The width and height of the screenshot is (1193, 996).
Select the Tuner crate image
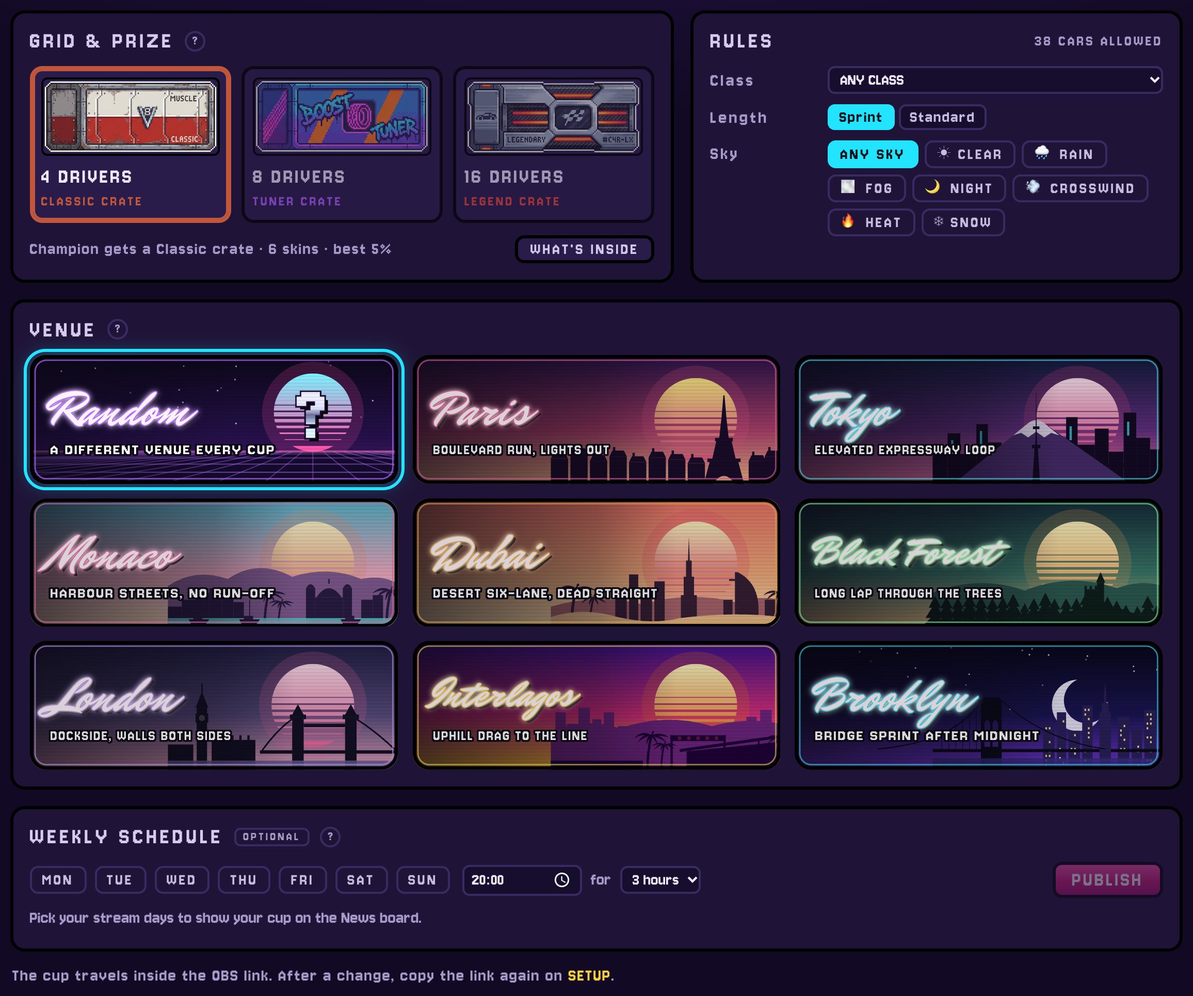[342, 117]
